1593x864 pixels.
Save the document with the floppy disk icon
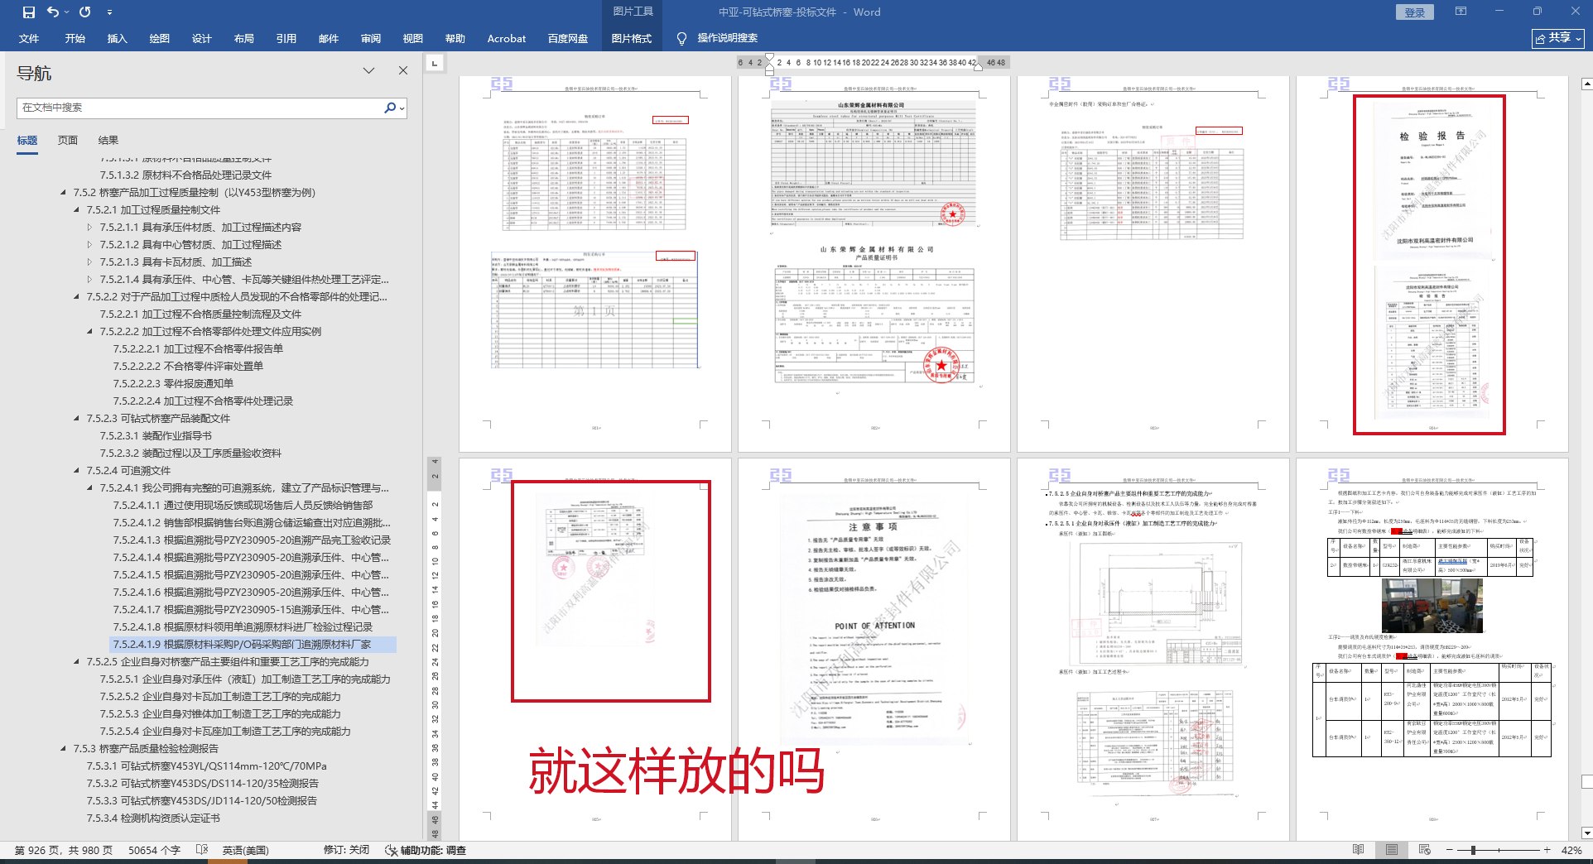point(29,12)
